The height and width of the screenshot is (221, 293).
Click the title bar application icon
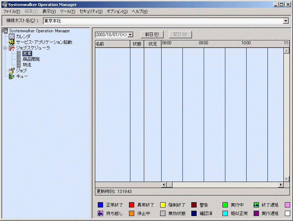click(x=5, y=5)
